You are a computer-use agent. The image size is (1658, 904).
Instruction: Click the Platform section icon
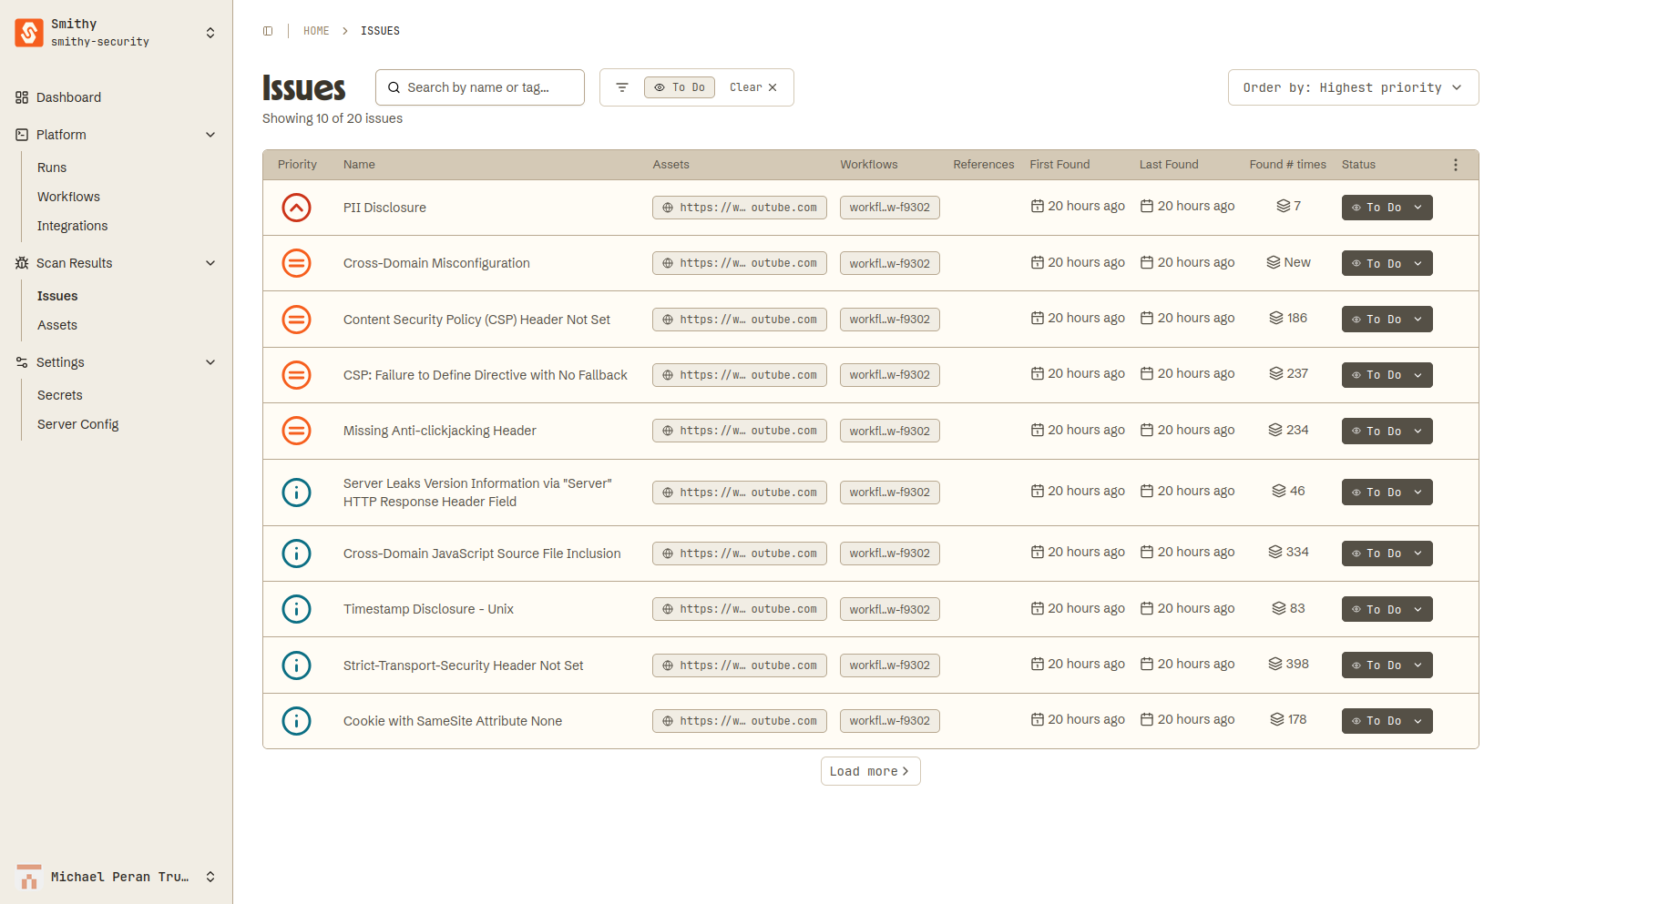pyautogui.click(x=22, y=135)
